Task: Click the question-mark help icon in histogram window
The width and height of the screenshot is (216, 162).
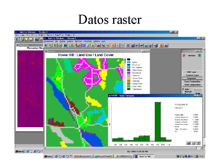Action: click(x=198, y=143)
